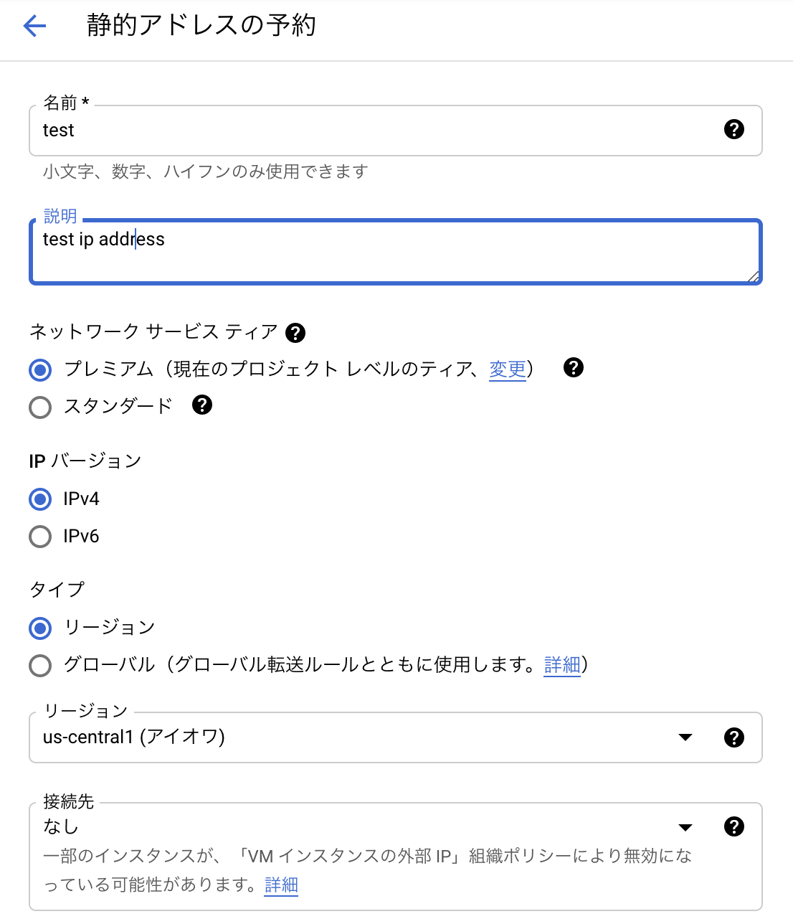Select the IPv4 radio button
Screen dimensions: 793x924
(40, 499)
